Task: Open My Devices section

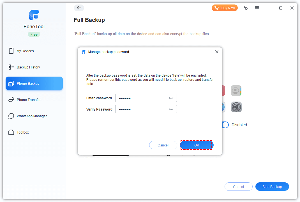Action: click(x=25, y=51)
